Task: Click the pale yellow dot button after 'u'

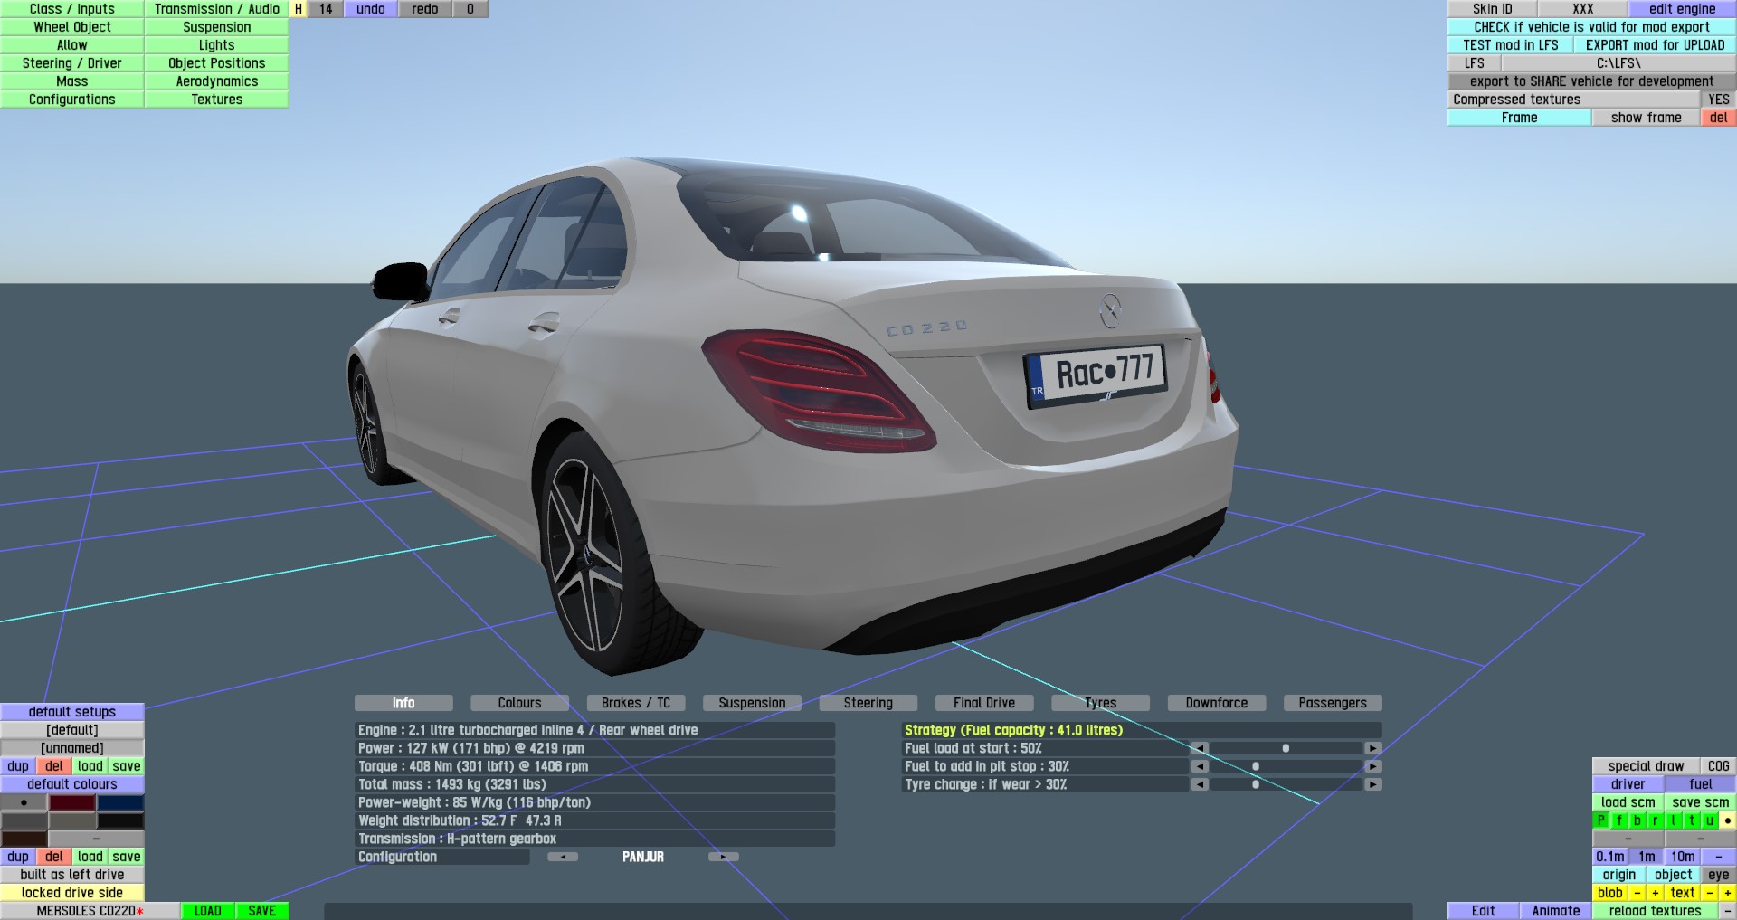Action: point(1727,820)
